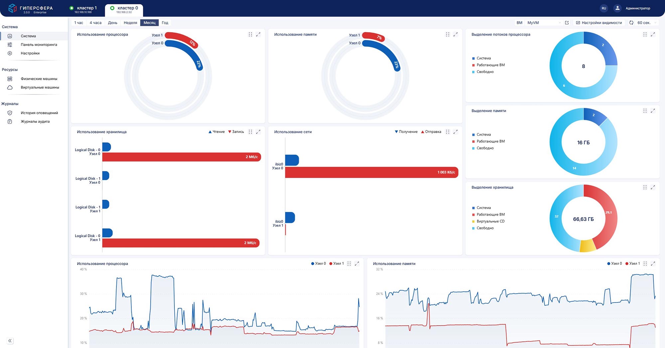The width and height of the screenshot is (665, 348).
Task: Expand the memory allocation donut panel
Action: coord(653,111)
